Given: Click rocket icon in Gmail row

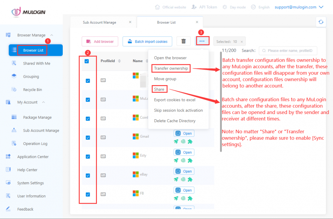Looking at the screenshot, I should coord(176,141).
